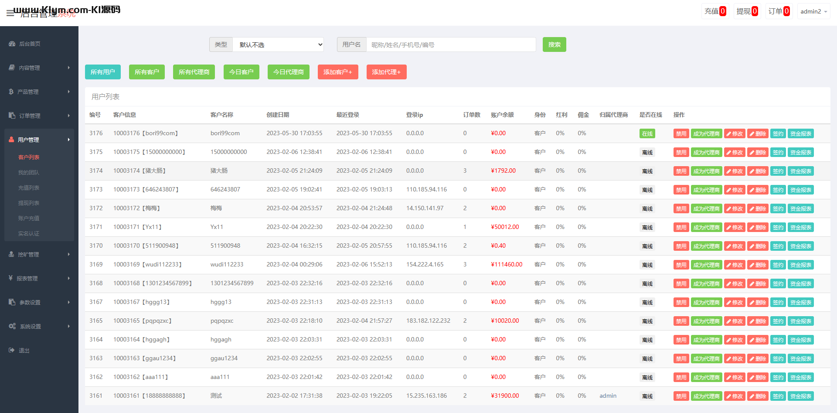
Task: Click the gears icon for 系统设置
Action: tap(12, 326)
